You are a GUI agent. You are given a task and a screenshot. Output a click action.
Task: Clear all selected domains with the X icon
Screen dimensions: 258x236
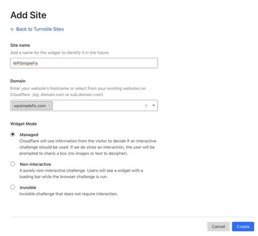click(146, 106)
